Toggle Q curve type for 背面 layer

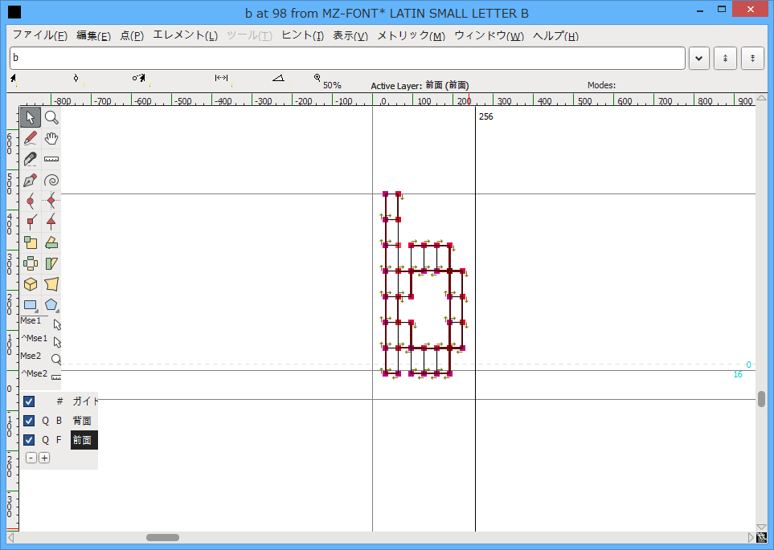click(x=46, y=421)
